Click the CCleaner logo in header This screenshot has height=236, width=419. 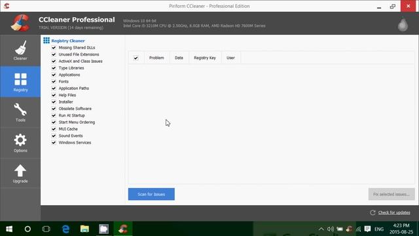click(x=20, y=23)
